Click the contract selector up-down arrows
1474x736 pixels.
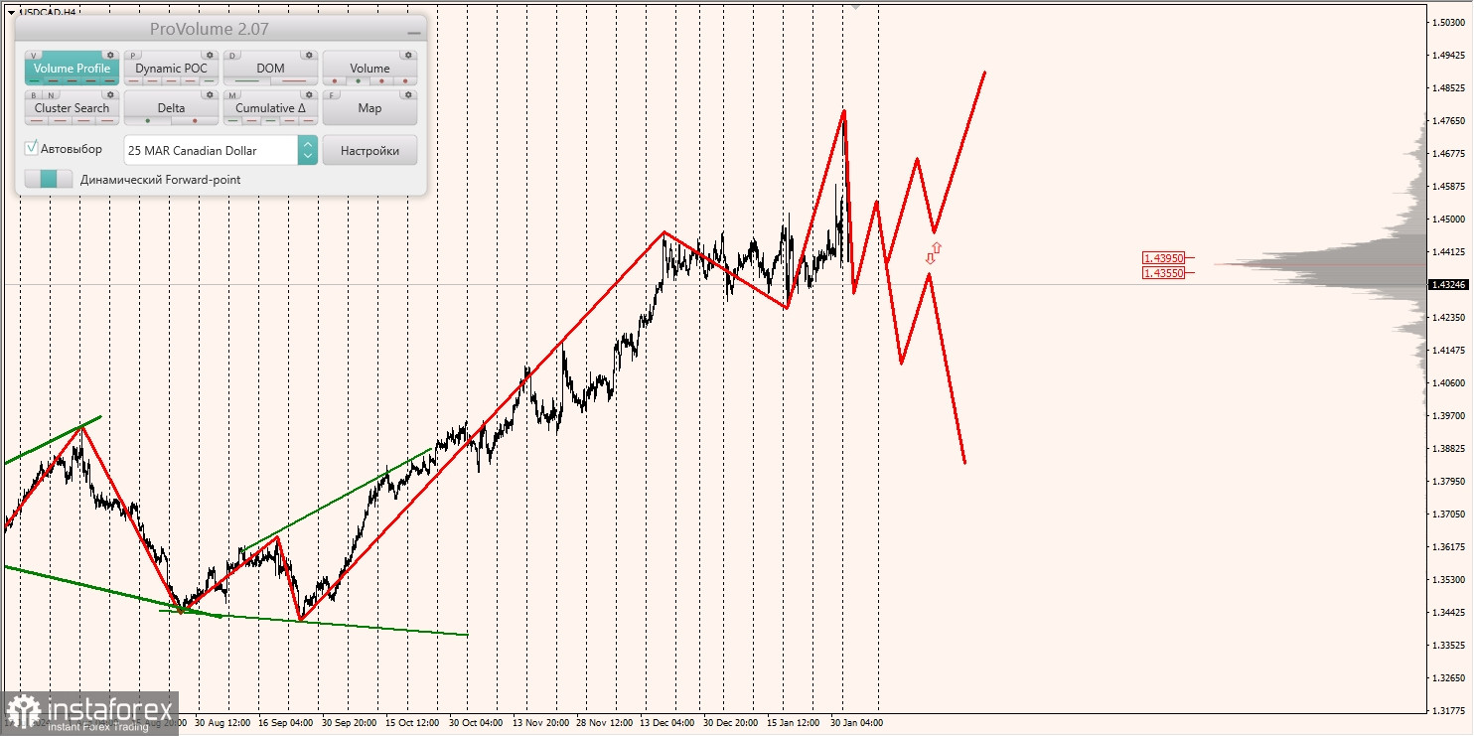pos(308,150)
